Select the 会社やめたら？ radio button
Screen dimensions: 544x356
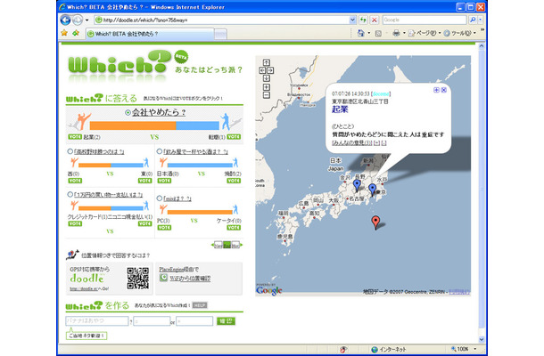[128, 112]
